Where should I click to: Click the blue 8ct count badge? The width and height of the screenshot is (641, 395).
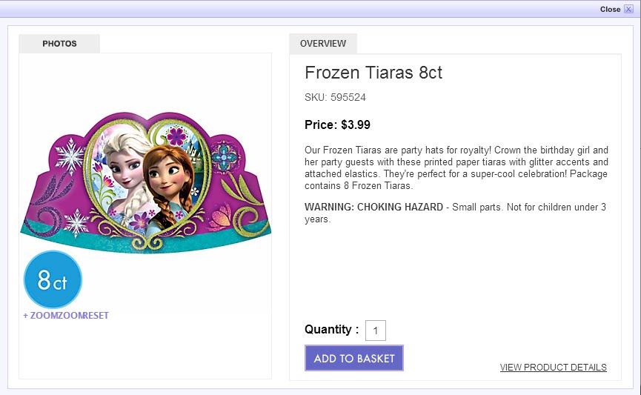[53, 280]
